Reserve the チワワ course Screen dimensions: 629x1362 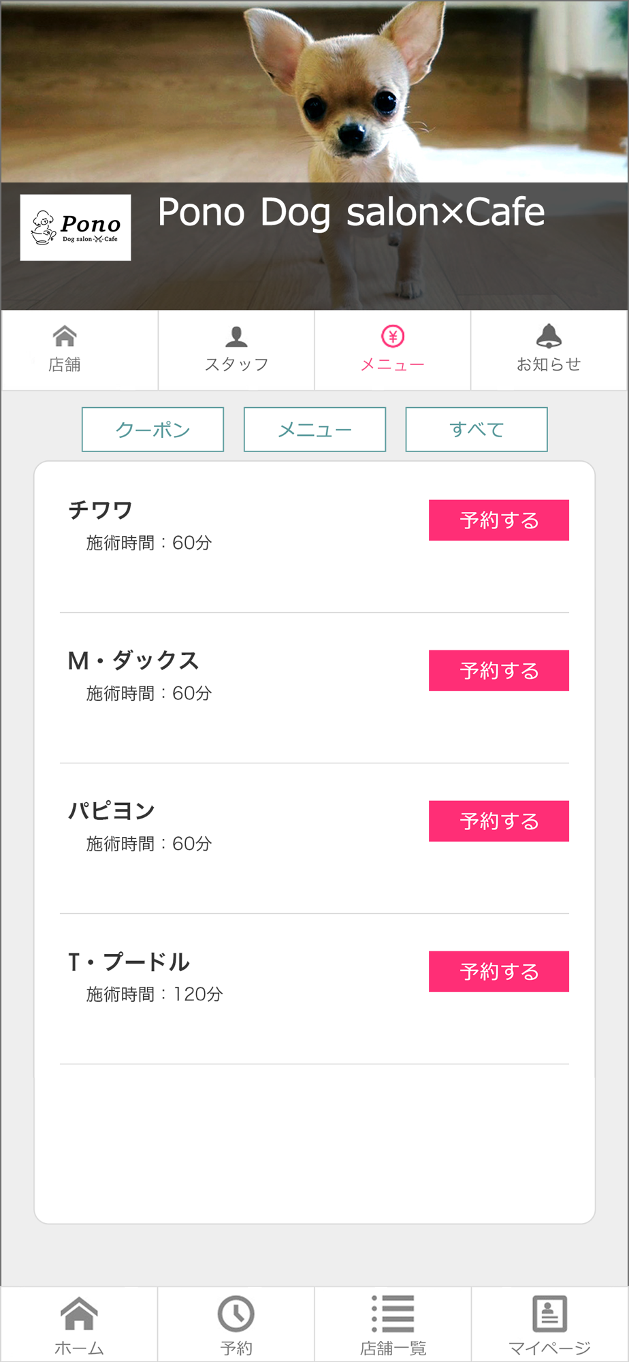499,520
